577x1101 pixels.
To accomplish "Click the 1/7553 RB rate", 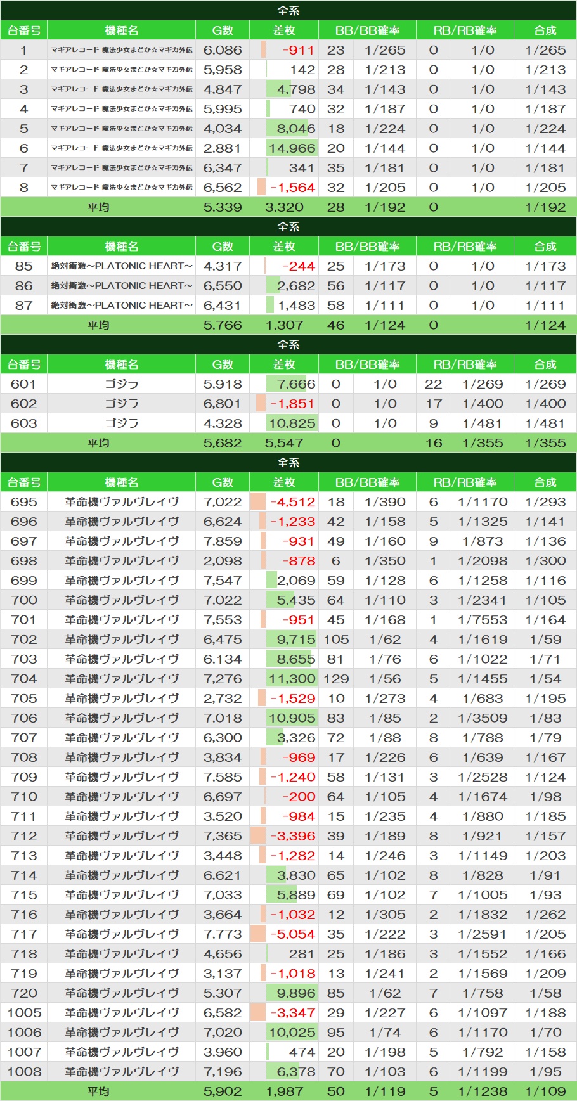I will point(483,620).
